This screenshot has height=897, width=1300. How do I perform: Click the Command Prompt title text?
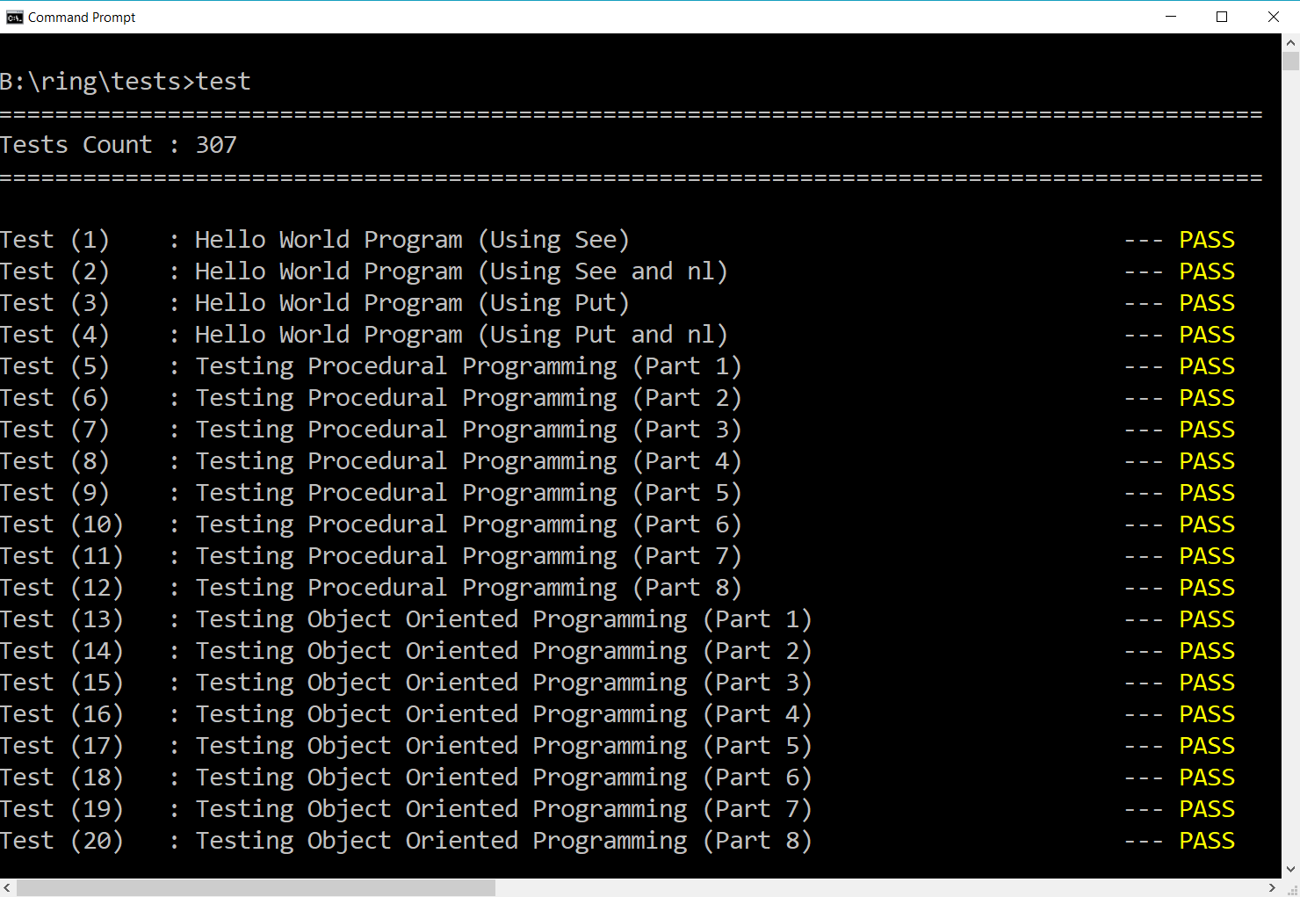coord(82,18)
